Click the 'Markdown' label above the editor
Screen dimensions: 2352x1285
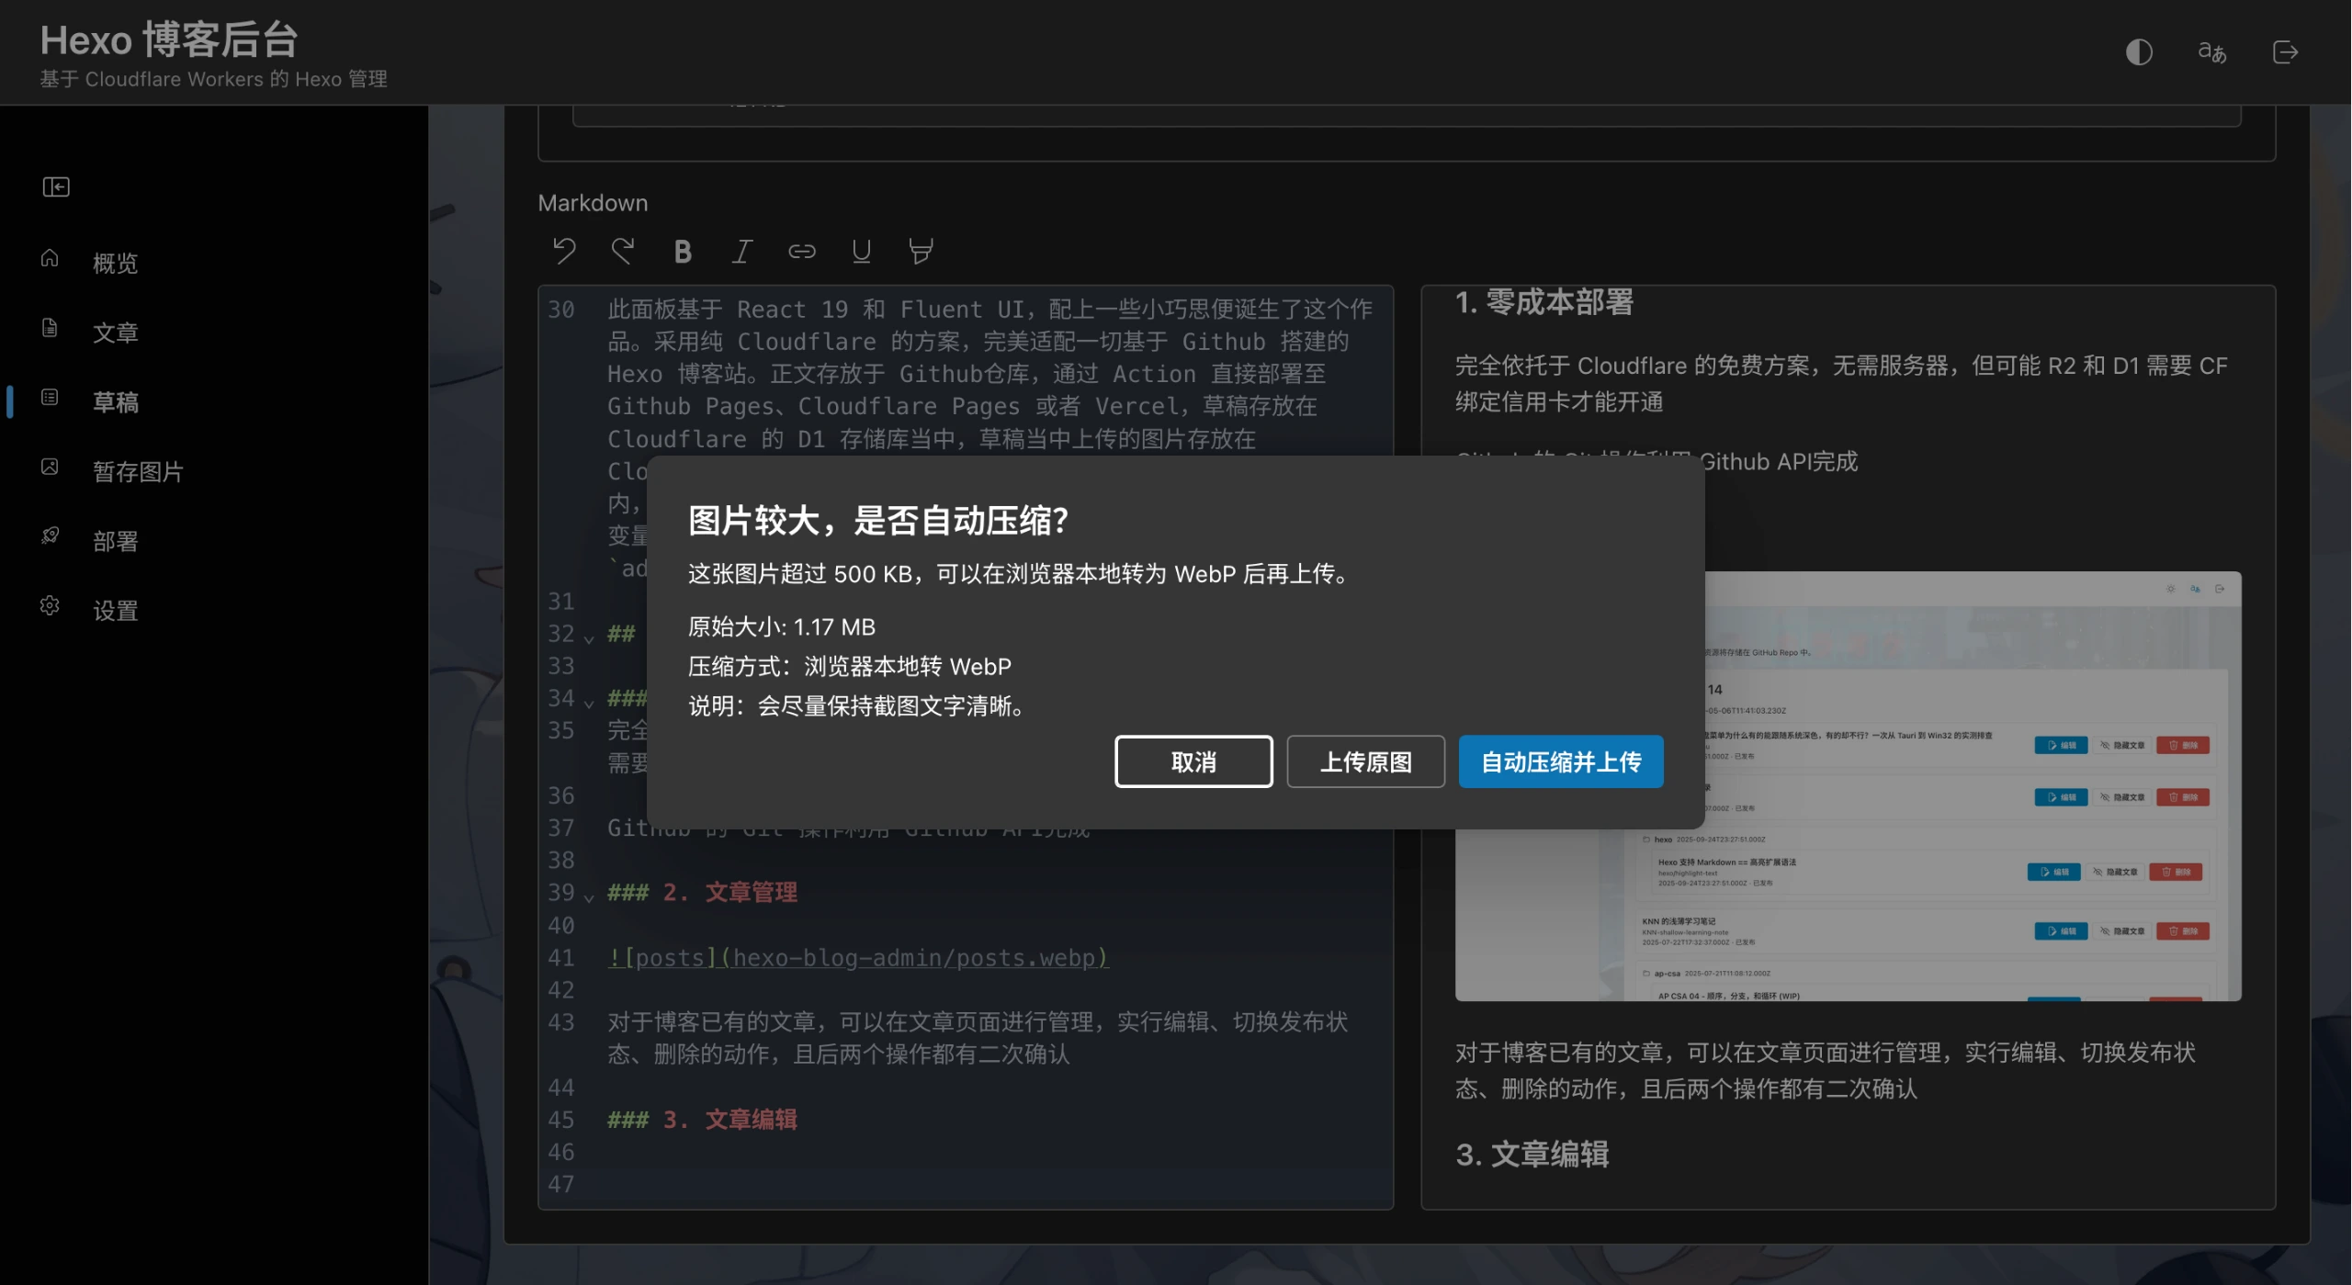click(593, 203)
